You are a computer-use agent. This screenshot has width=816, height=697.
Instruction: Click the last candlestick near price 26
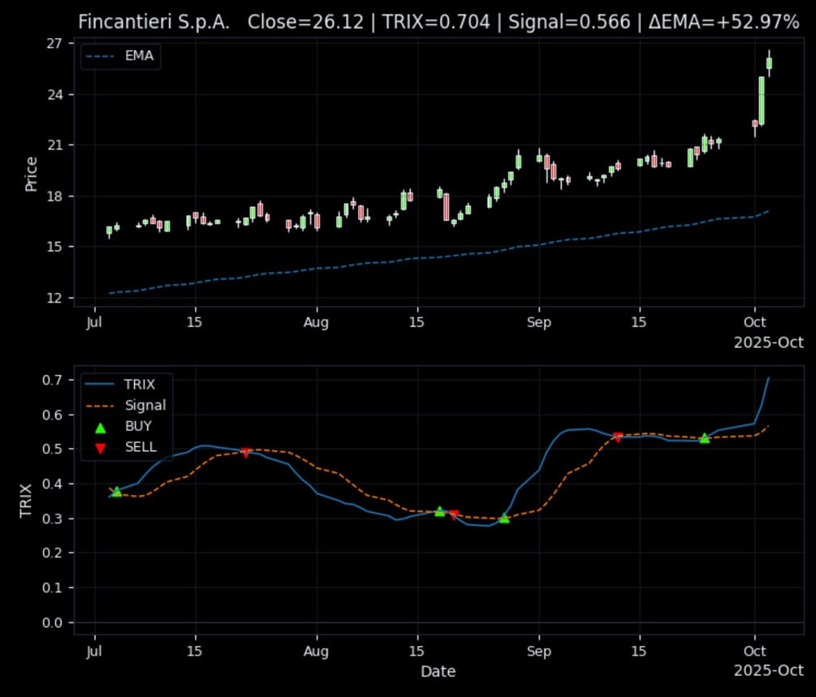[x=769, y=63]
